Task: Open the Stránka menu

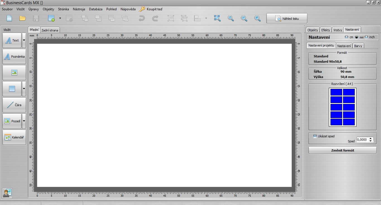Action: coord(63,9)
